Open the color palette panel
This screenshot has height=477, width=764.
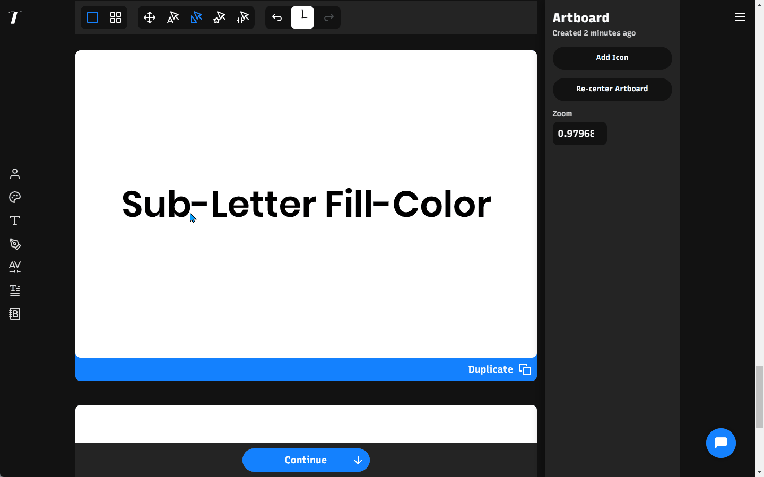pos(14,197)
